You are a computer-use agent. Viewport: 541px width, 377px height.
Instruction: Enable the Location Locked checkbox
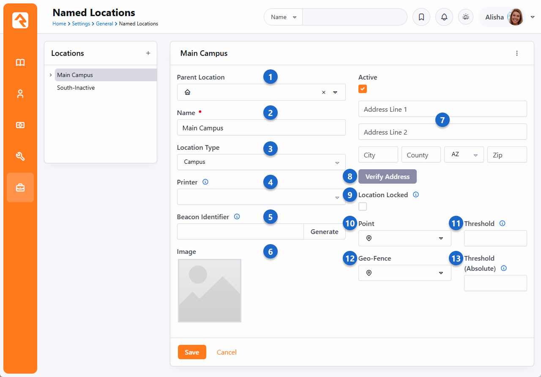coord(363,206)
